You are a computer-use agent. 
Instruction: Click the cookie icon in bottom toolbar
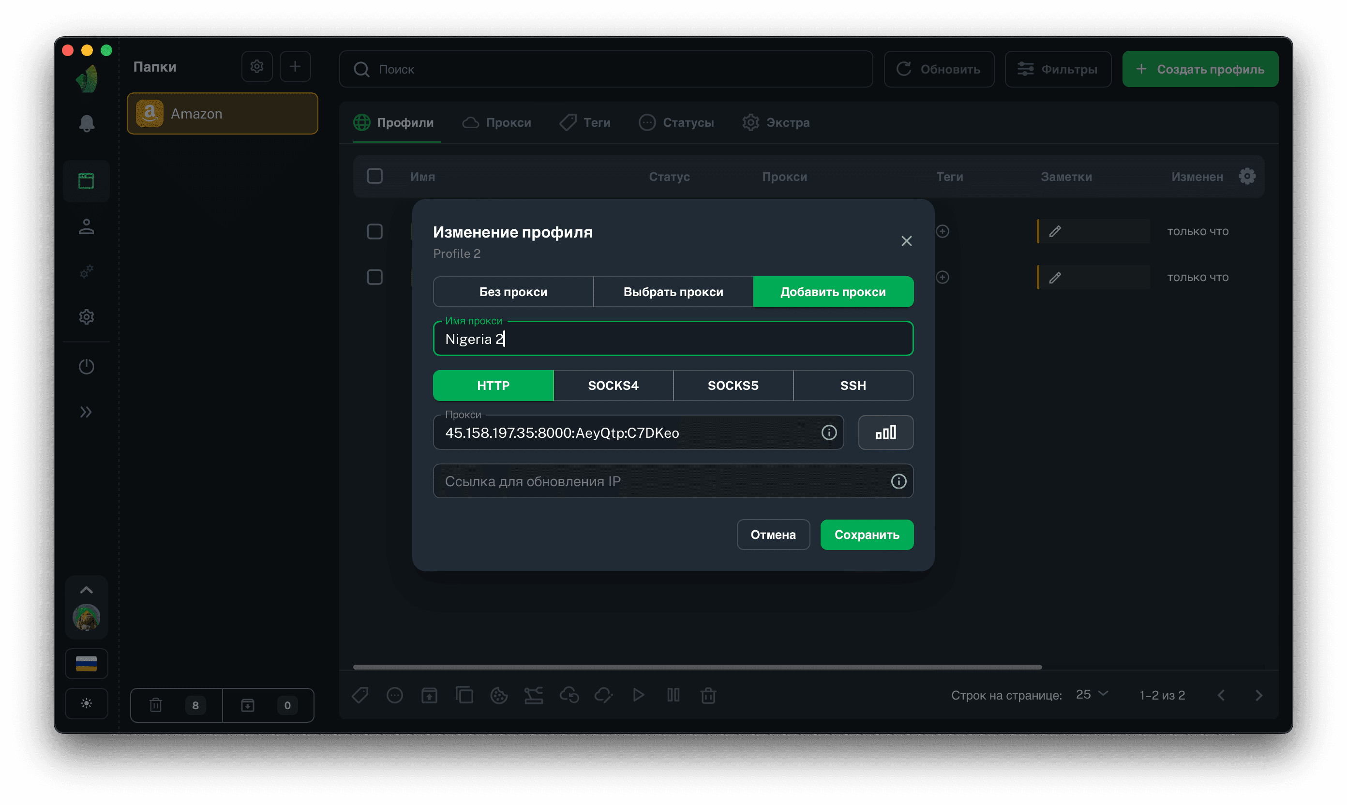[x=498, y=695]
